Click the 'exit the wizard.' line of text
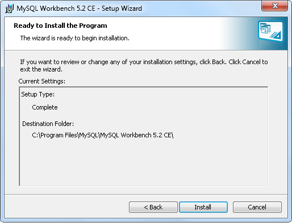 click(x=41, y=69)
